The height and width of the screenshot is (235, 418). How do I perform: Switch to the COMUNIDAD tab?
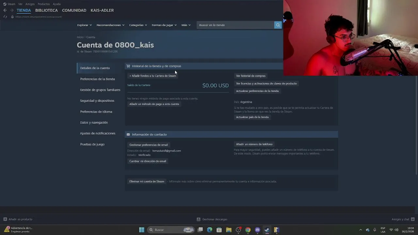pos(74,10)
